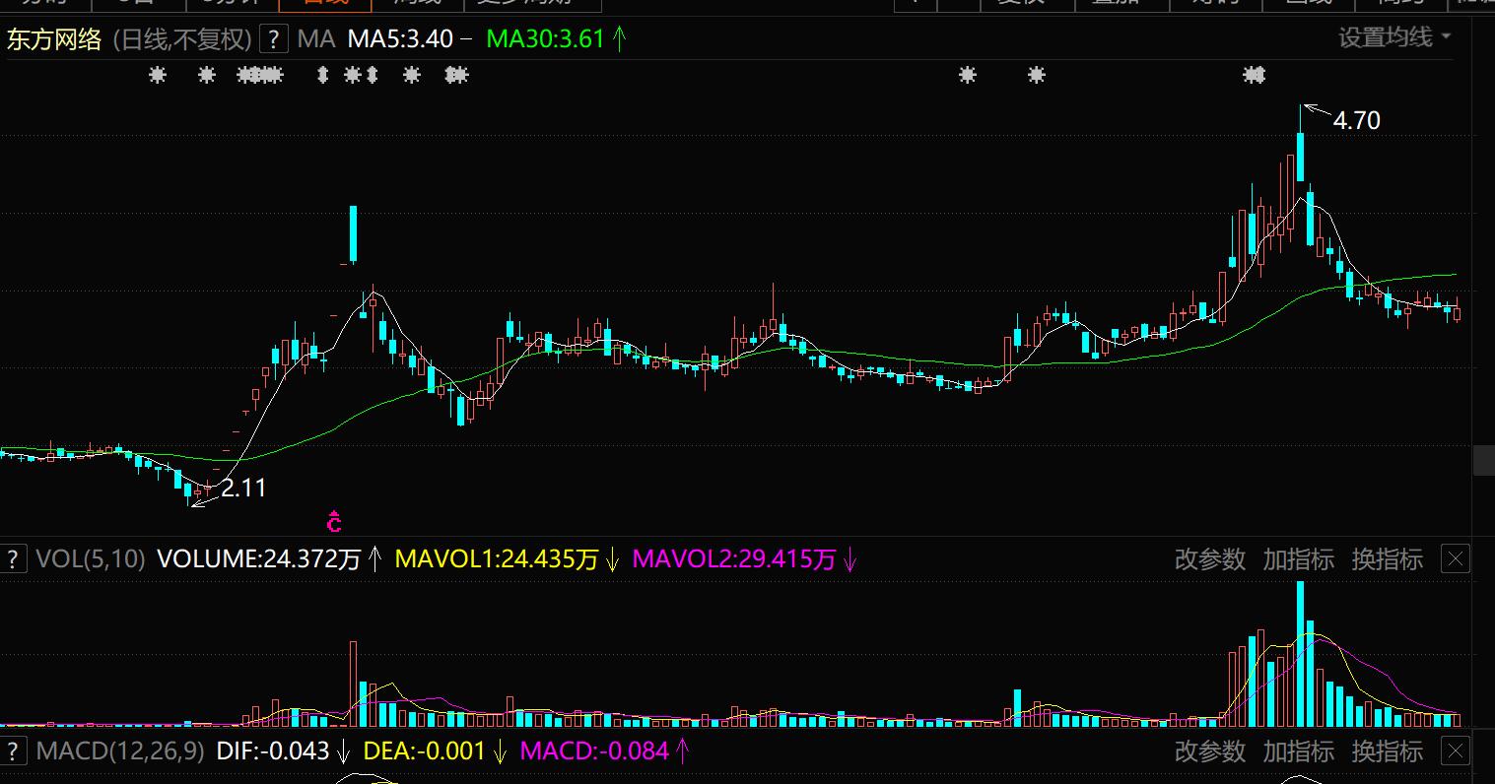Screen dimensions: 1495x784
Task: Select the MA5:3.40 moving average label
Action: 400,39
